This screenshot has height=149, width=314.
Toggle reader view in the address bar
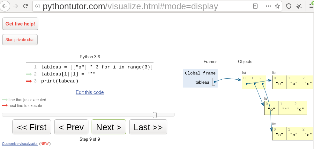pyautogui.click(x=255, y=6)
